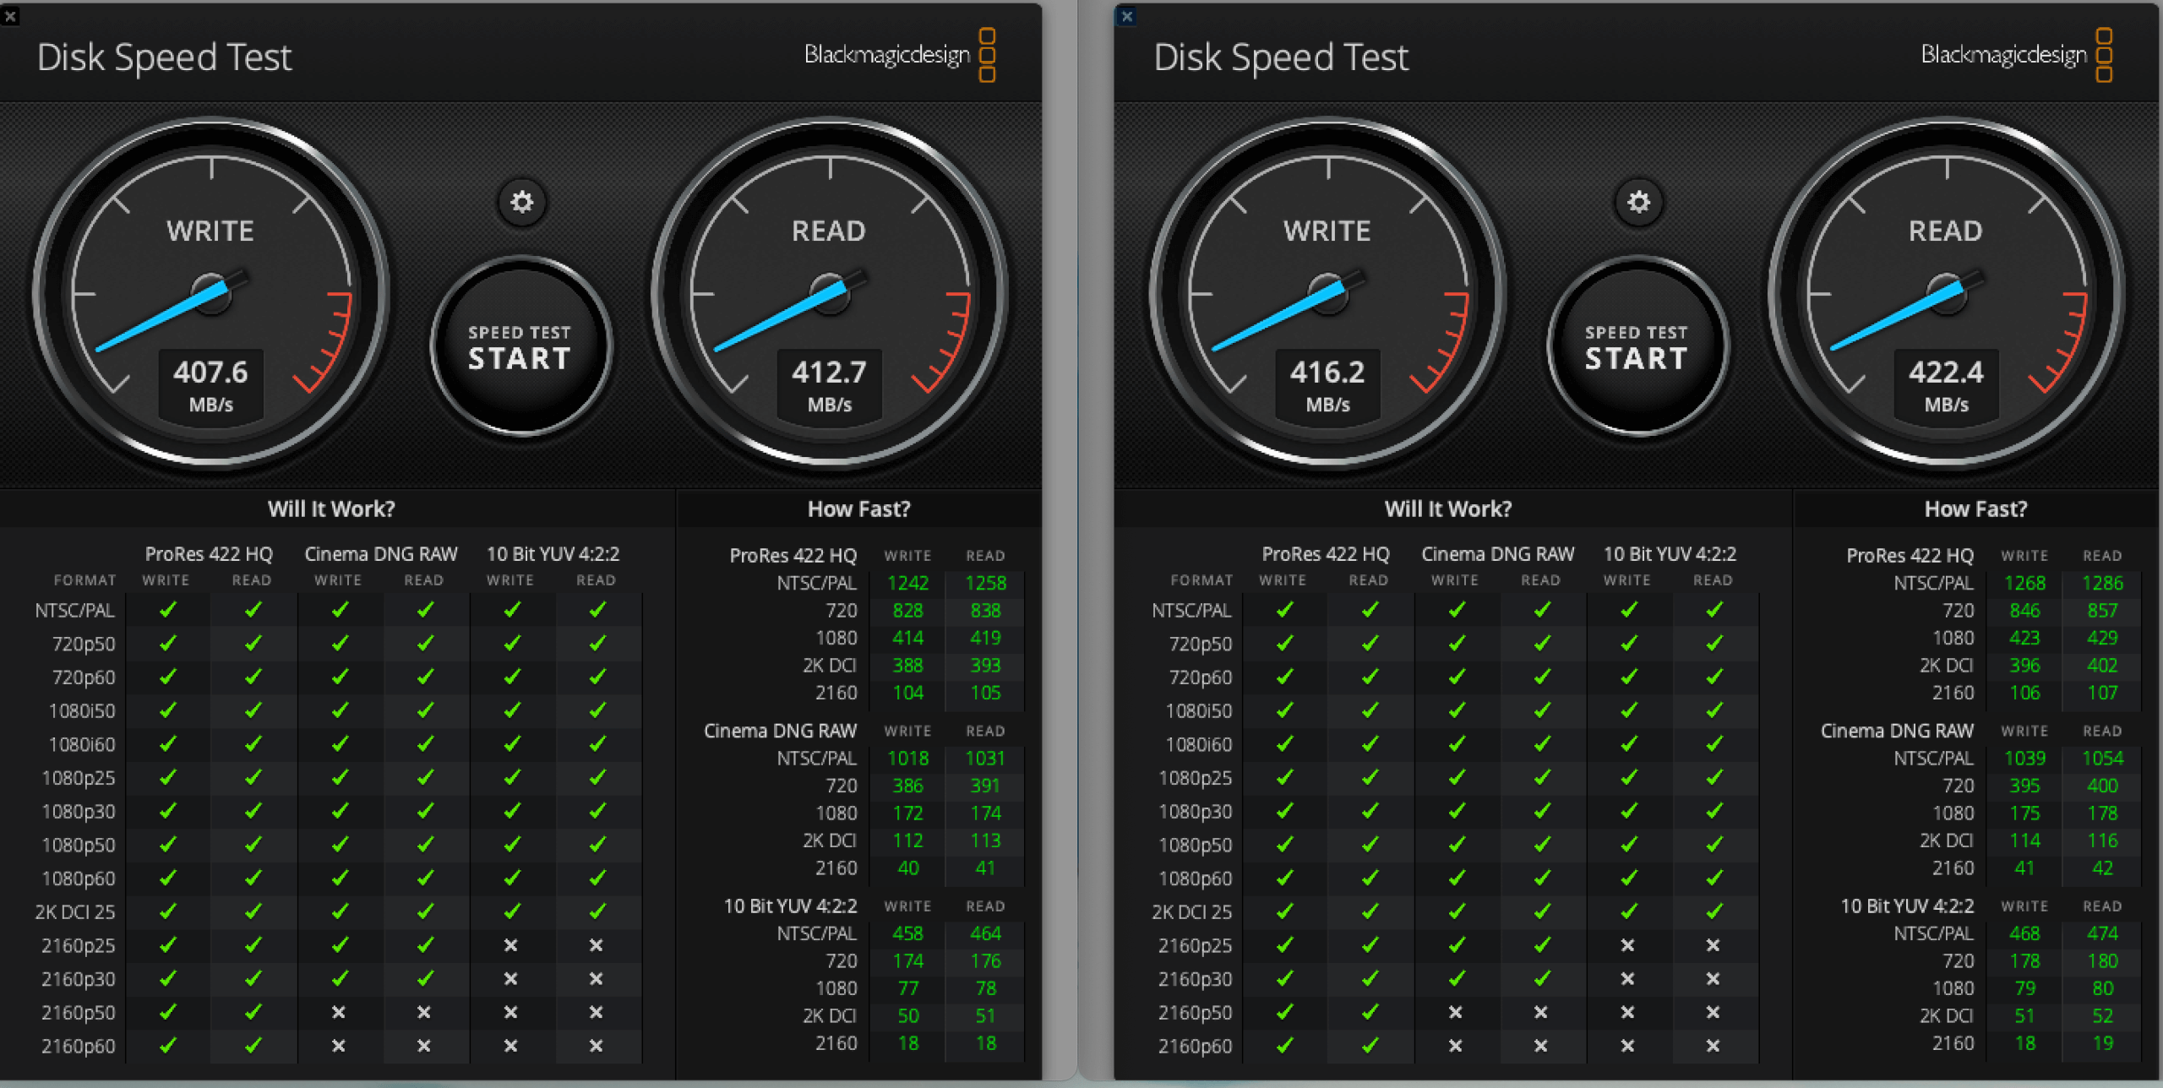
Task: Click ProRes 422 HQ write checkmark for 2160p60, left window
Action: (167, 1046)
